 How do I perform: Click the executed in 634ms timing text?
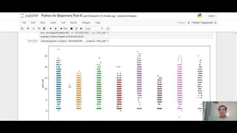(x=62, y=37)
